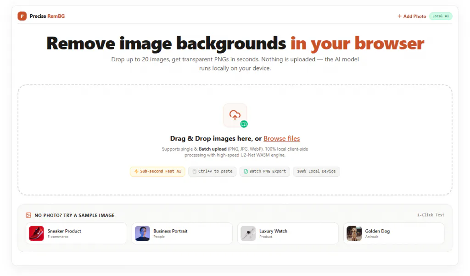Click the Luxury Watch label

tap(273, 231)
